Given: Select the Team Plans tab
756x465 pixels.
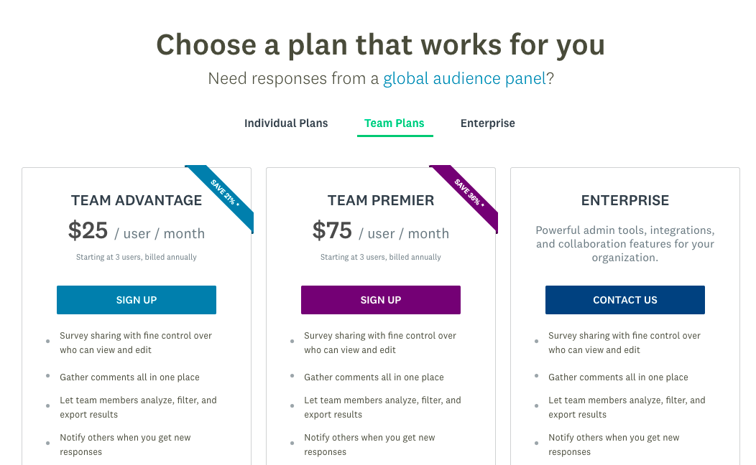Looking at the screenshot, I should click(395, 123).
